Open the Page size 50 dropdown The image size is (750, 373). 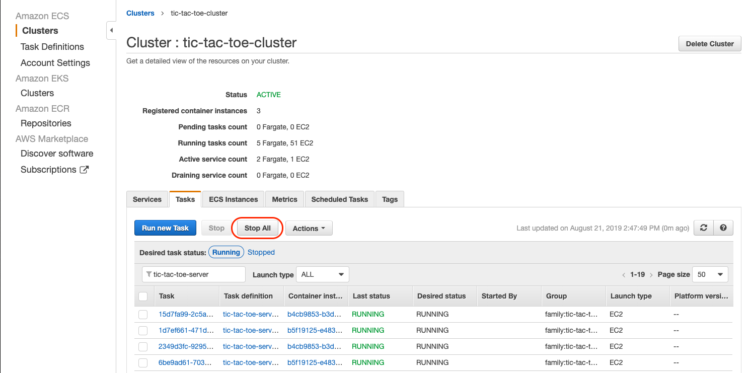click(710, 274)
